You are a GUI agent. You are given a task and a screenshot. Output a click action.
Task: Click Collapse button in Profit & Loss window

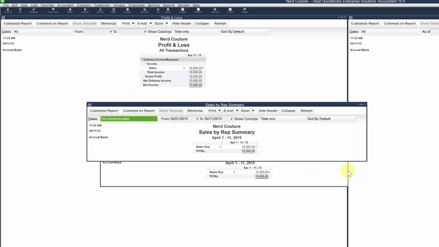[202, 24]
